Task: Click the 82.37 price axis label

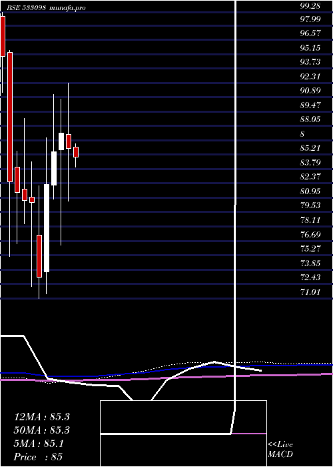Action: point(310,177)
